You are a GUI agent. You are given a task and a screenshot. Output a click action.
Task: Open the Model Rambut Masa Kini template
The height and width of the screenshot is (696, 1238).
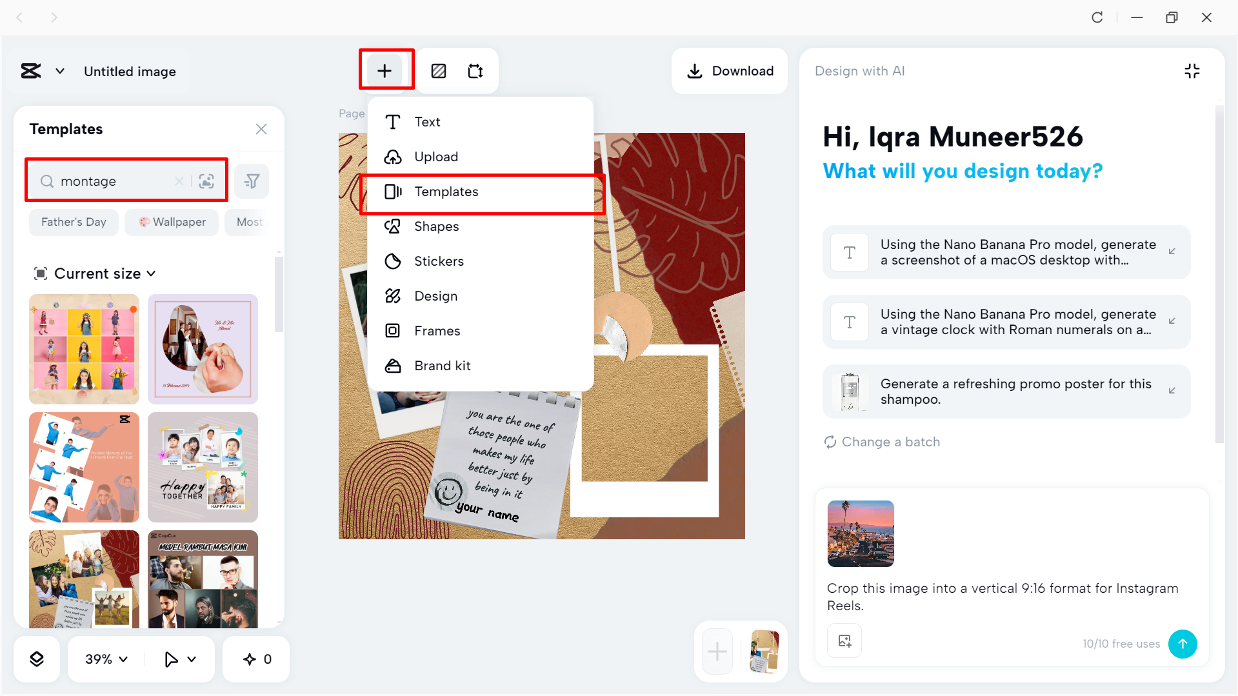(x=203, y=579)
